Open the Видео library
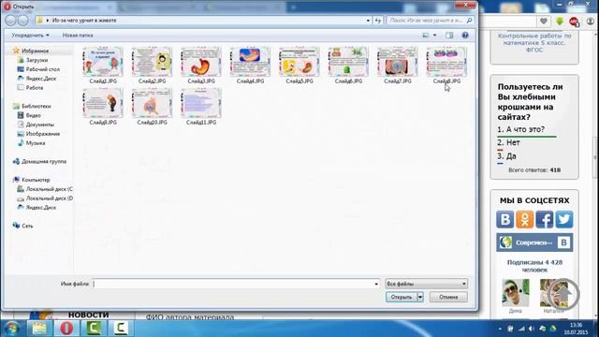The width and height of the screenshot is (599, 337). 34,115
